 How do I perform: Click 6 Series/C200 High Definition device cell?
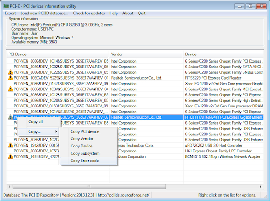[x=224, y=100]
